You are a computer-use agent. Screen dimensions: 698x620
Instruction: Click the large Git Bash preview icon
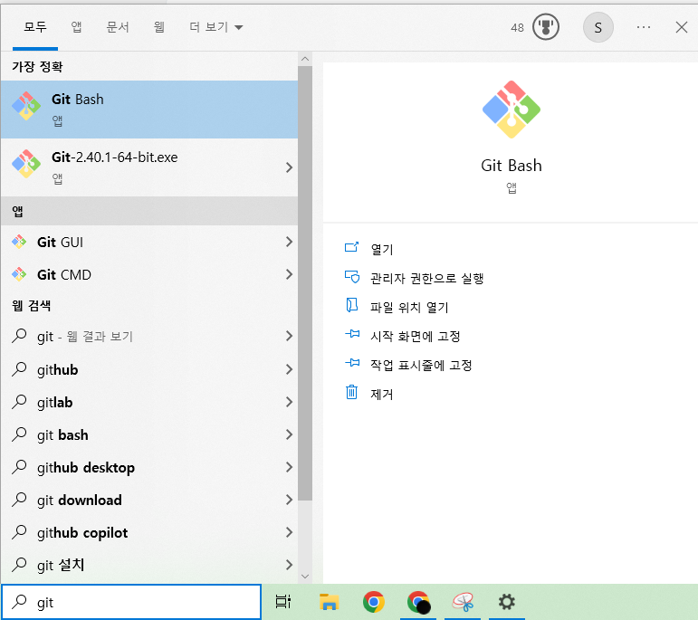511,110
